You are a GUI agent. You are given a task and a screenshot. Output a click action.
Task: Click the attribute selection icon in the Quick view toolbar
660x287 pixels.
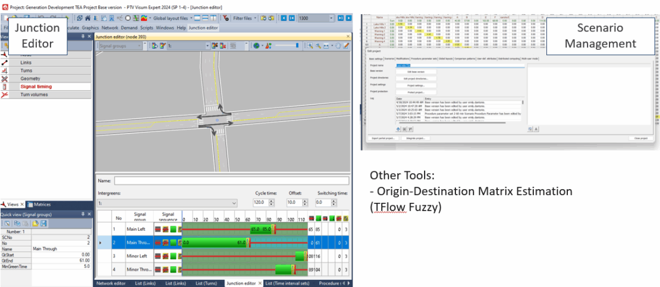(x=8, y=223)
